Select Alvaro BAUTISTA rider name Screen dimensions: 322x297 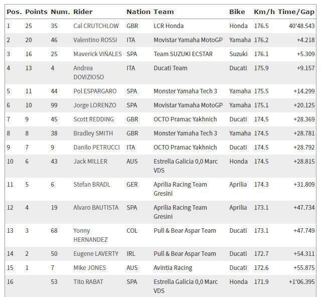click(96, 208)
